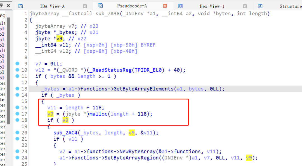Image resolution: width=302 pixels, height=166 pixels.
Task: Select the Pseudocode-A tab
Action: [x=132, y=6]
